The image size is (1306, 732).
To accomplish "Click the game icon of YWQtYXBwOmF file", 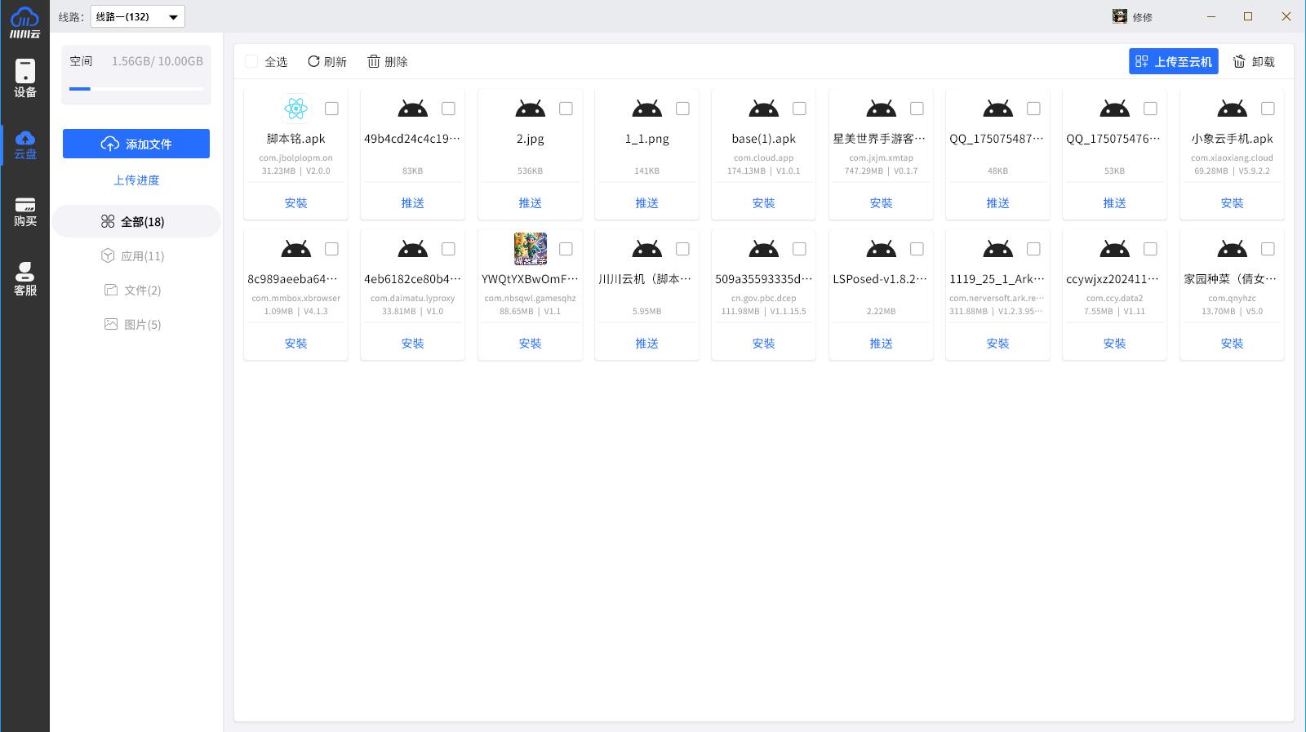I will (x=530, y=249).
